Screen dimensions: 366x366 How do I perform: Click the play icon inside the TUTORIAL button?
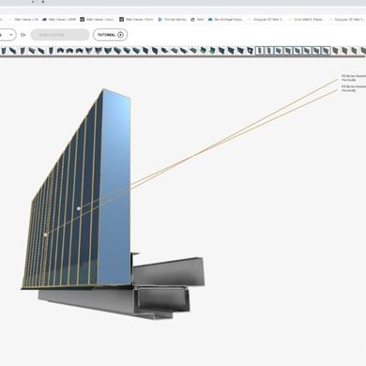coord(120,35)
